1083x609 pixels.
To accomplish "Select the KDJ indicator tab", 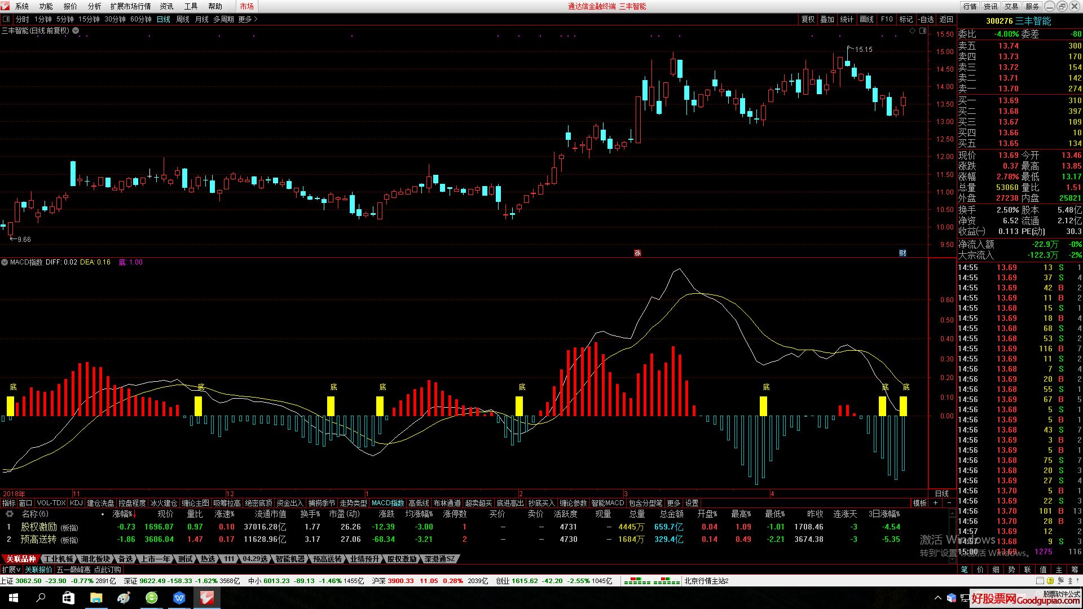I will tap(76, 503).
